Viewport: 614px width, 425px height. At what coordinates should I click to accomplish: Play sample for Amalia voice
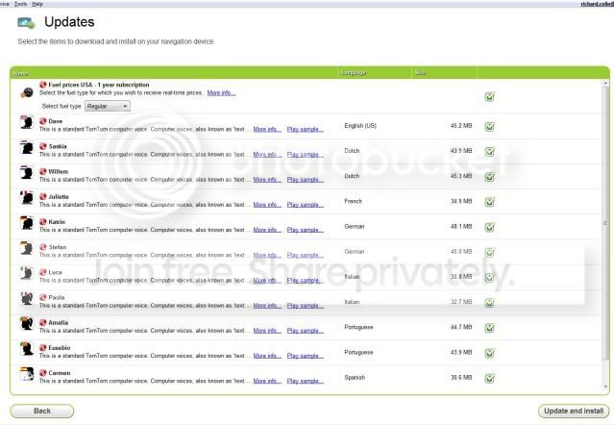point(305,331)
